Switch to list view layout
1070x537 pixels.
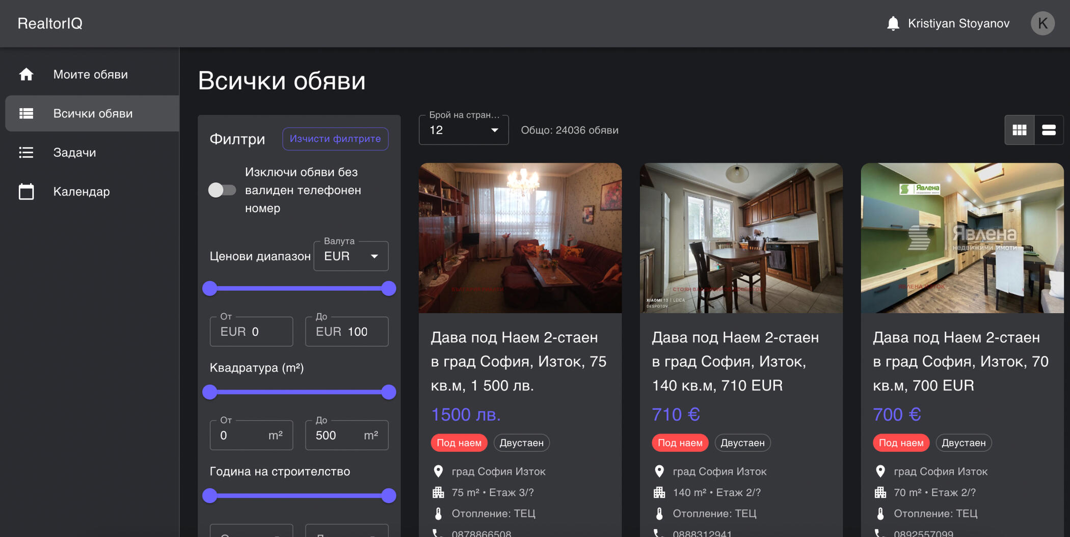coord(1049,130)
